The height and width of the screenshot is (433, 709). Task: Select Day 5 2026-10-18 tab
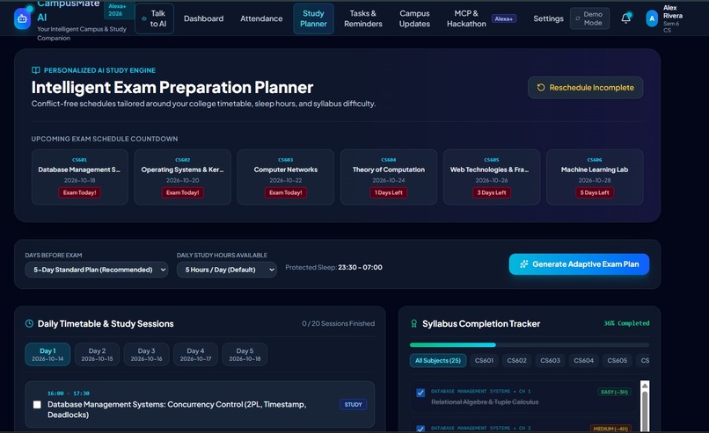(x=245, y=355)
